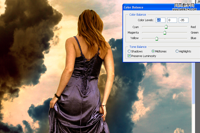Click the Yellow-Blue slider handle
The width and height of the screenshot is (200, 133).
coord(157,39)
